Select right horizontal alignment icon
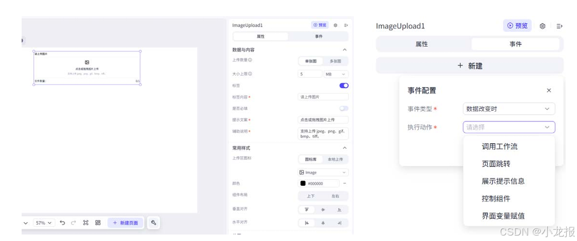The image size is (577, 241). (339, 223)
